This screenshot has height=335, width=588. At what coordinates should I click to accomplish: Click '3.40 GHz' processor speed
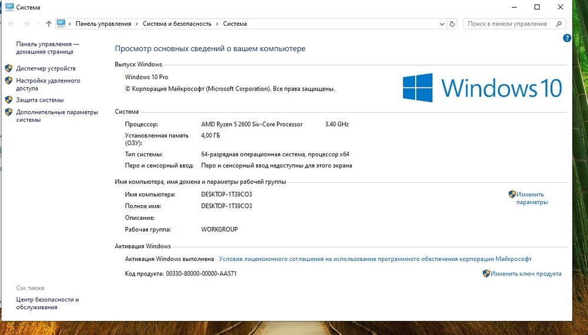point(337,124)
